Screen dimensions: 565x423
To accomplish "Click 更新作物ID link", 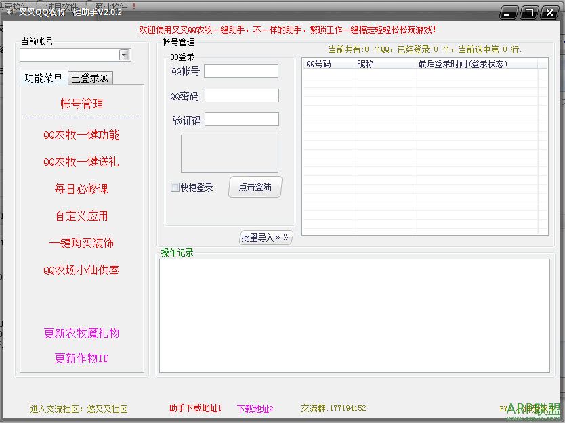I will tap(81, 358).
